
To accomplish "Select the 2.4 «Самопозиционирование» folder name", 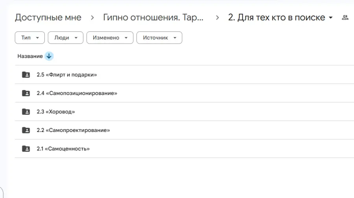I will point(77,93).
